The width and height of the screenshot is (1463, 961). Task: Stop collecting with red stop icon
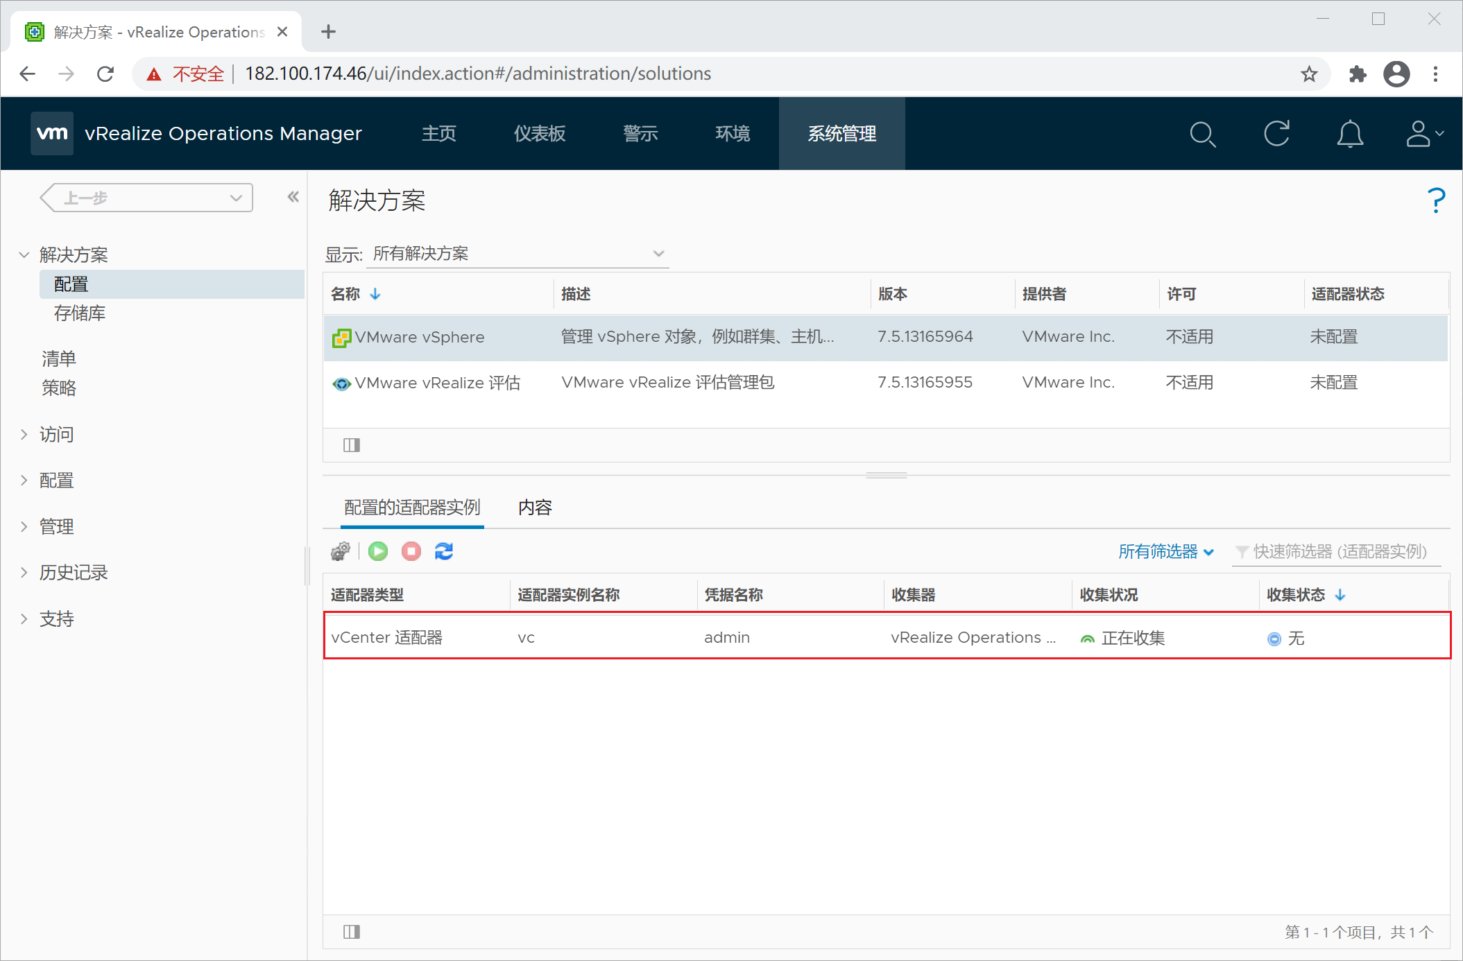pyautogui.click(x=411, y=551)
